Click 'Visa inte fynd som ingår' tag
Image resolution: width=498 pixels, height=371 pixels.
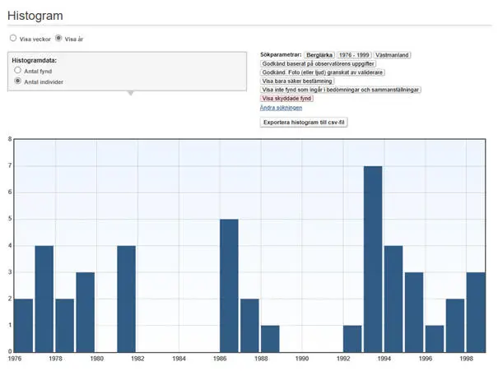click(340, 90)
